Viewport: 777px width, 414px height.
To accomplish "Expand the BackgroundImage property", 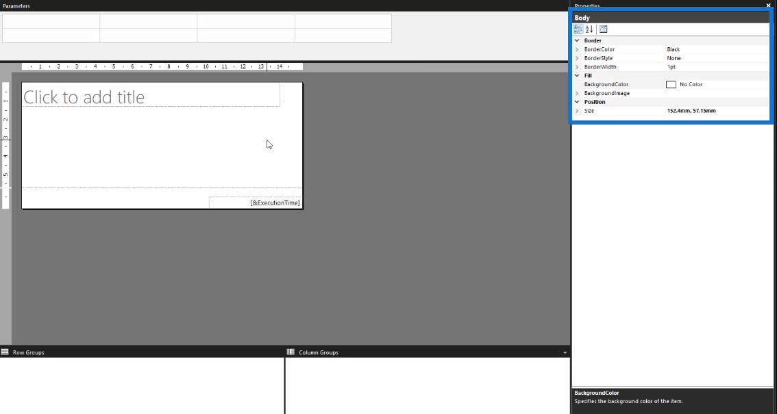I will (x=577, y=94).
